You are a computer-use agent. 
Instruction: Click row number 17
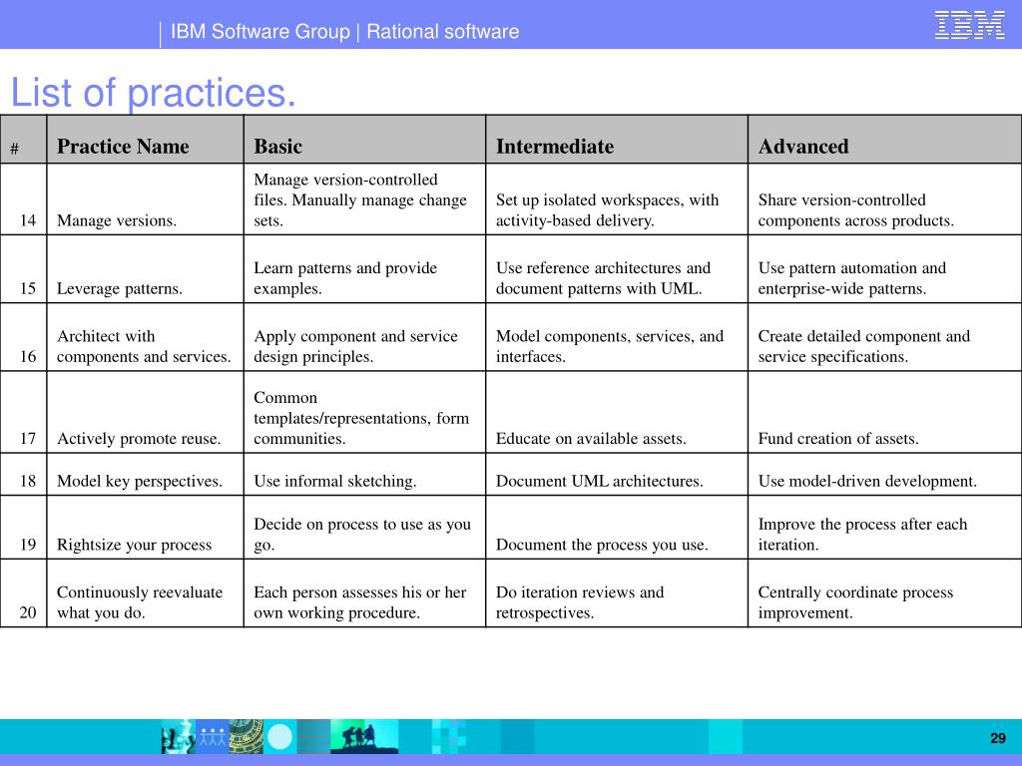27,439
